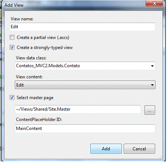Enable the partial view (.ascx) checkbox
This screenshot has height=163, width=167.
[12, 38]
